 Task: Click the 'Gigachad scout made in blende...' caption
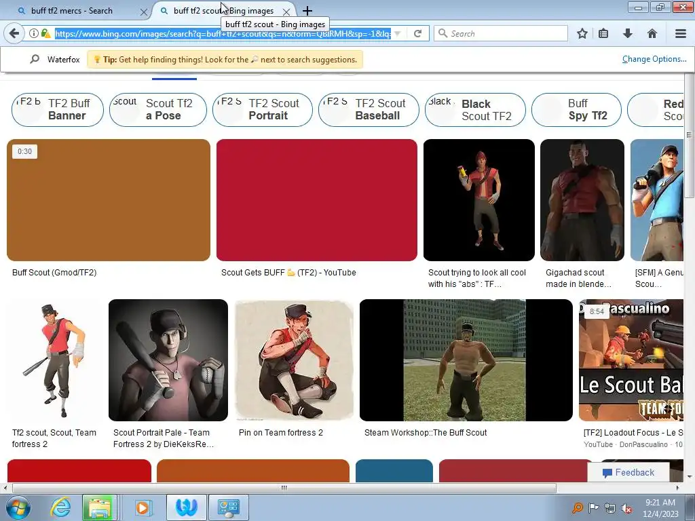(x=578, y=278)
